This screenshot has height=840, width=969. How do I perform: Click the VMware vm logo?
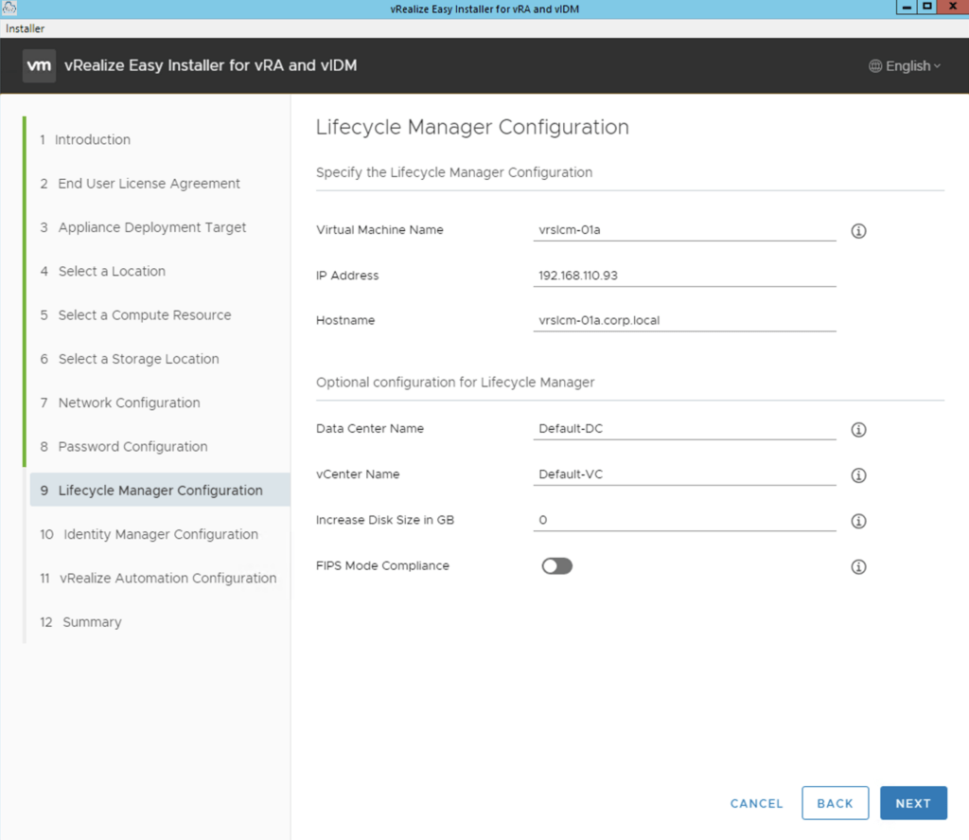click(39, 65)
